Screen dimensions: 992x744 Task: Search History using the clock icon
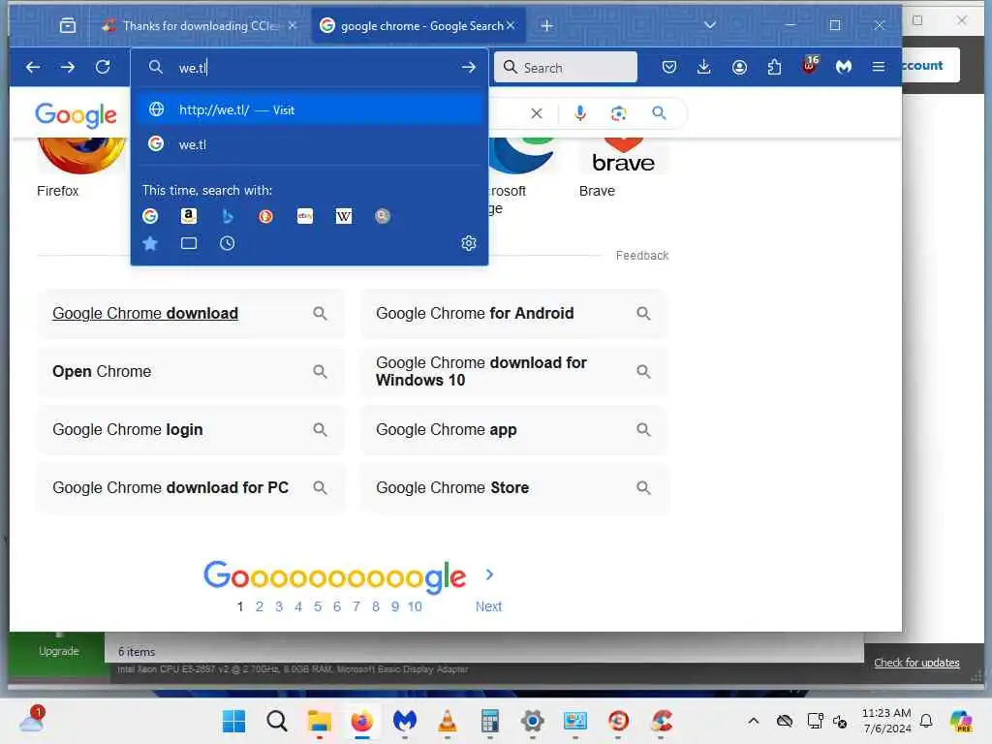pos(227,243)
